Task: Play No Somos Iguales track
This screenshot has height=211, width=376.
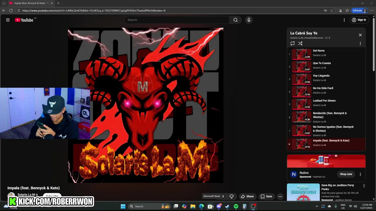Action: (x=326, y=131)
